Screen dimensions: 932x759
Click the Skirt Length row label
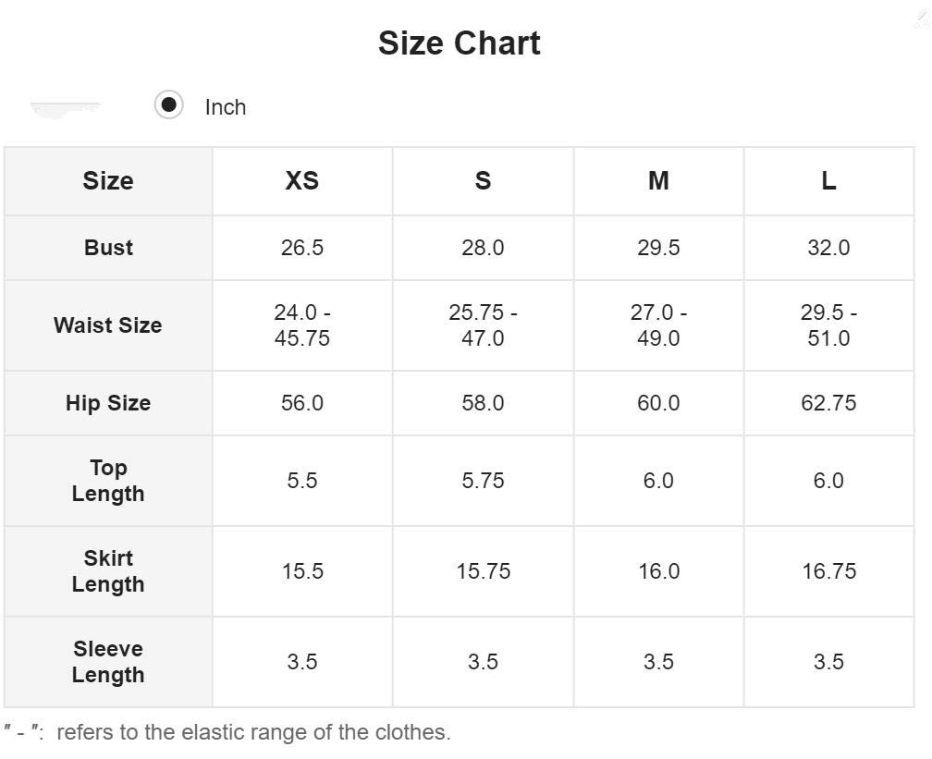point(107,571)
